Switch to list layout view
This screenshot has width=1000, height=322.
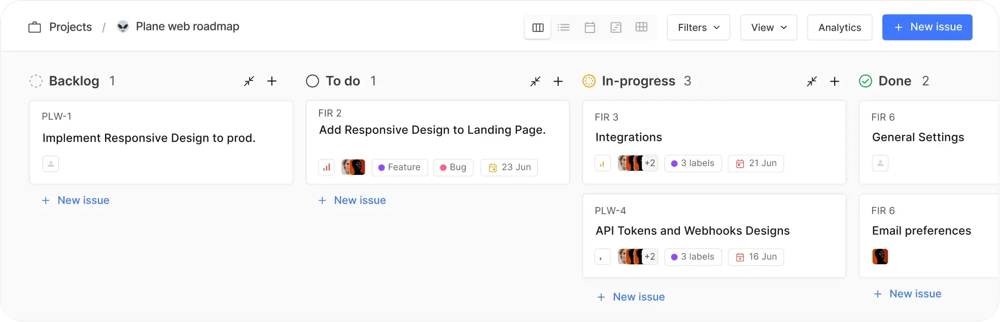(x=564, y=27)
